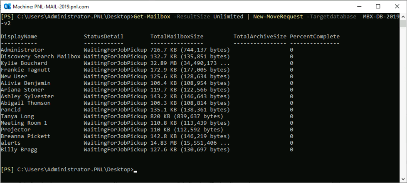Click the Discovery Search Mailbox entry
Image resolution: width=407 pixels, height=183 pixels.
(x=40, y=57)
